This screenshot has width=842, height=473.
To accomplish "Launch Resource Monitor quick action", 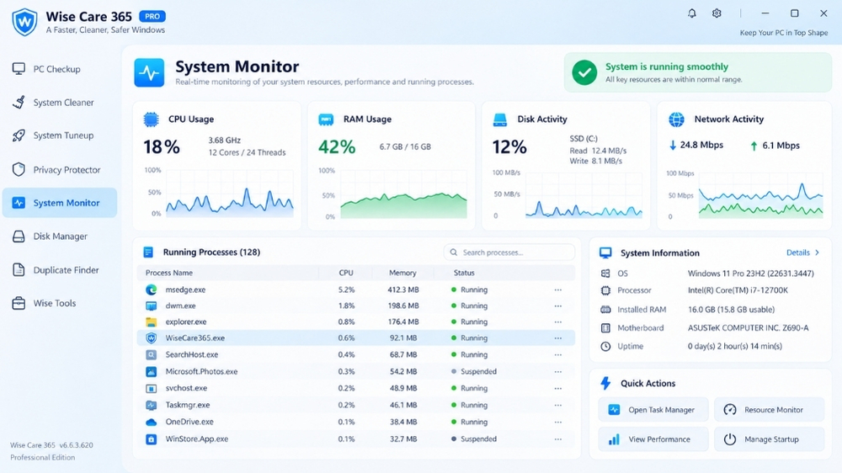I will [769, 410].
